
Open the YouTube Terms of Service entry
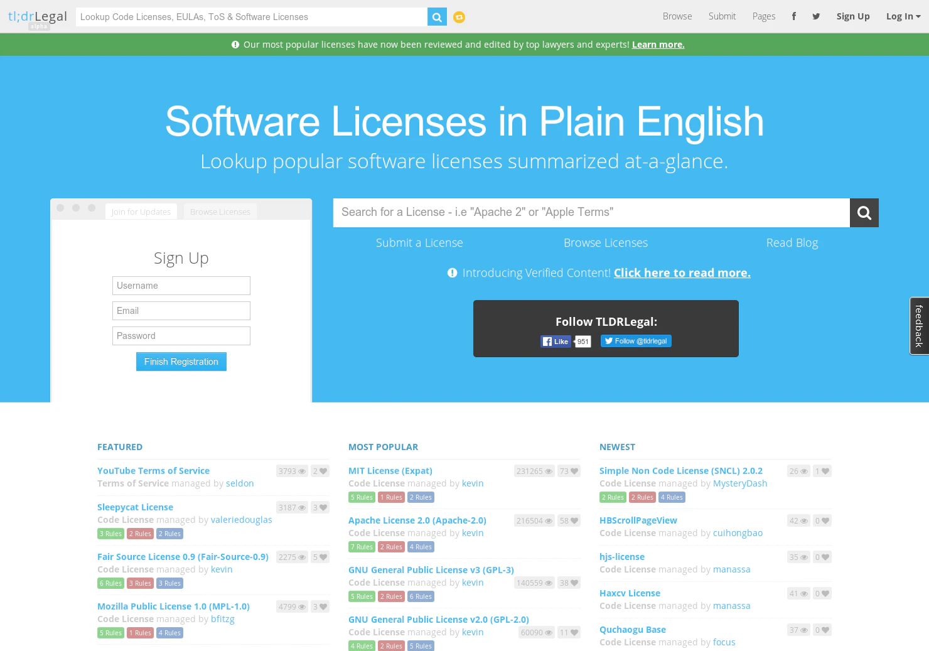[153, 471]
